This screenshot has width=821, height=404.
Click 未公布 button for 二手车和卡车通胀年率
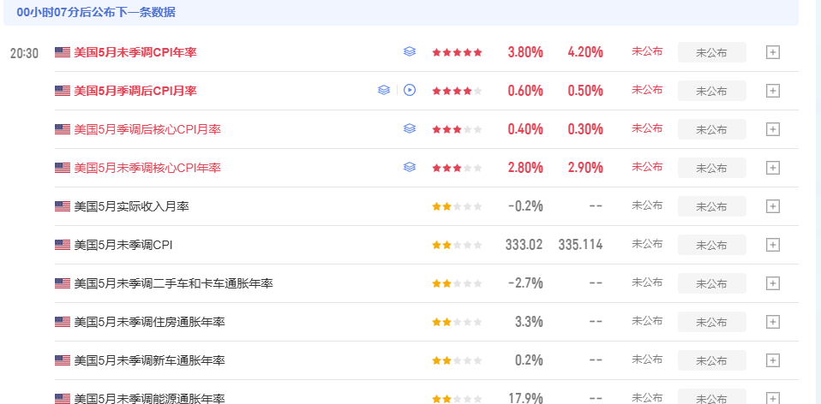click(711, 283)
